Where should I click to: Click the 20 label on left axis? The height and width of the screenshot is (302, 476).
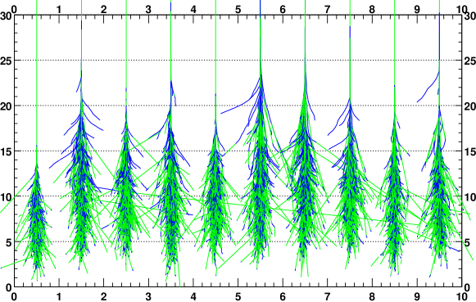coord(6,106)
